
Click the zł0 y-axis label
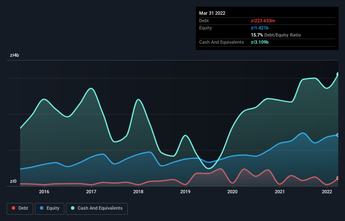[13, 181]
